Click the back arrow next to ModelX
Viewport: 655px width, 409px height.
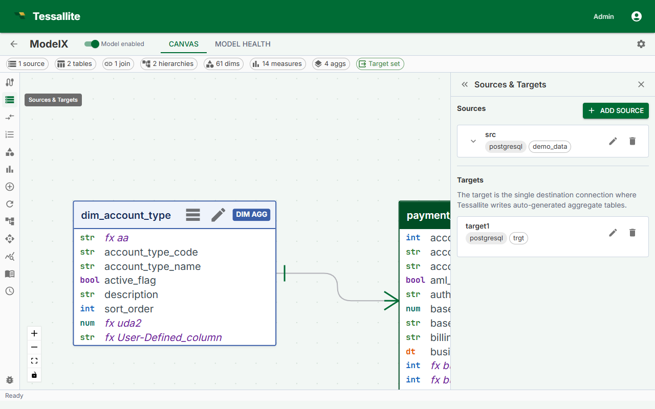point(14,44)
